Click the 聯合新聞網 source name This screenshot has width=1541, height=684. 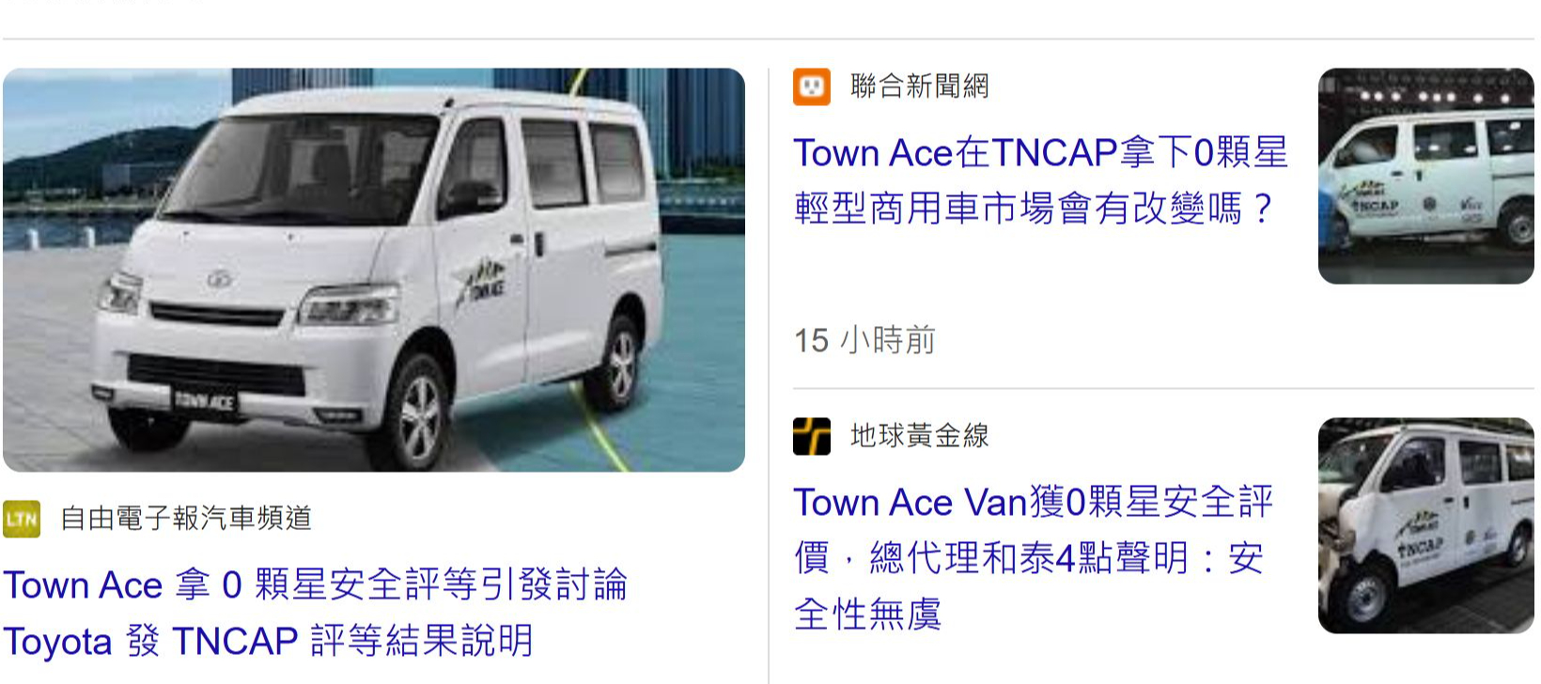click(920, 86)
